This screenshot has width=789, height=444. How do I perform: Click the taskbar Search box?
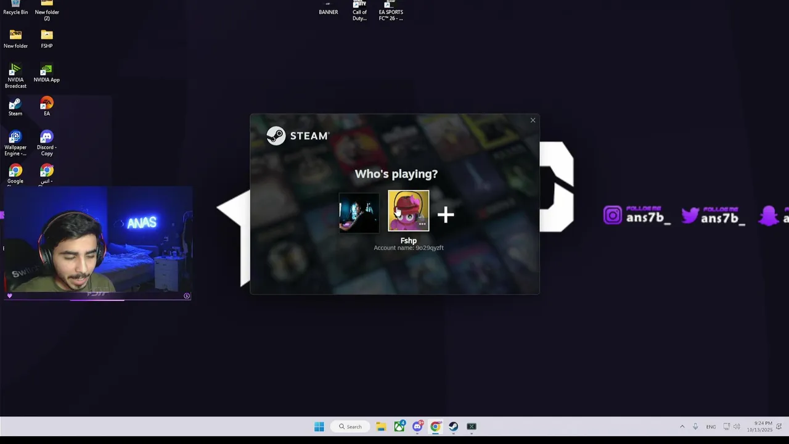(350, 427)
